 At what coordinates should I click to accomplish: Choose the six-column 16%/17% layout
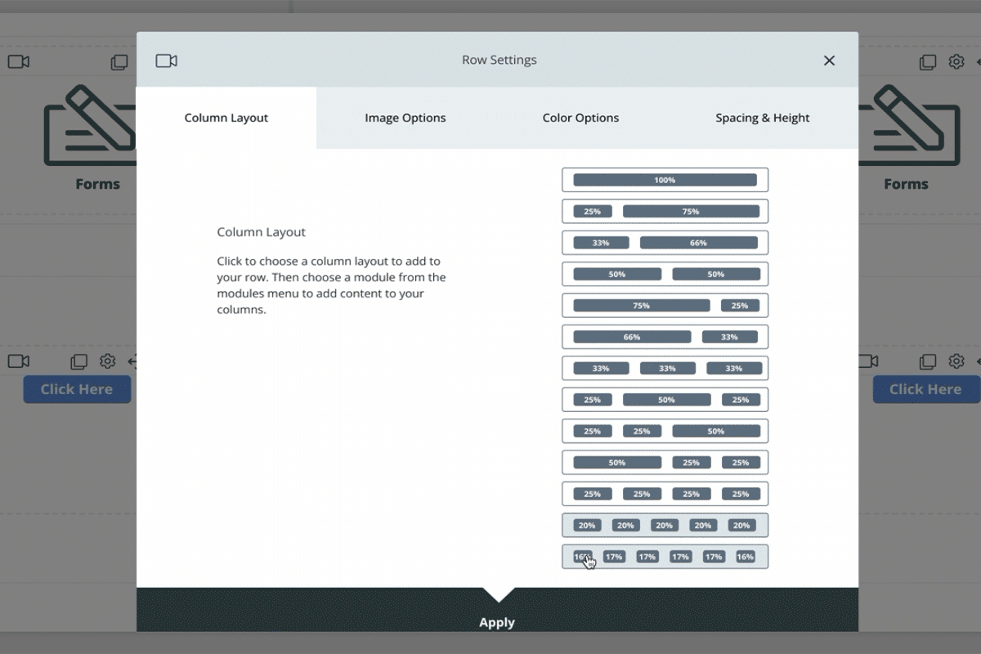pos(665,557)
